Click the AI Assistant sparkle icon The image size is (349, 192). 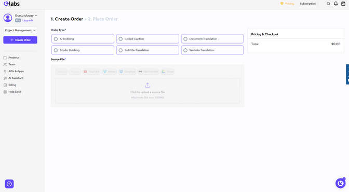point(5,78)
